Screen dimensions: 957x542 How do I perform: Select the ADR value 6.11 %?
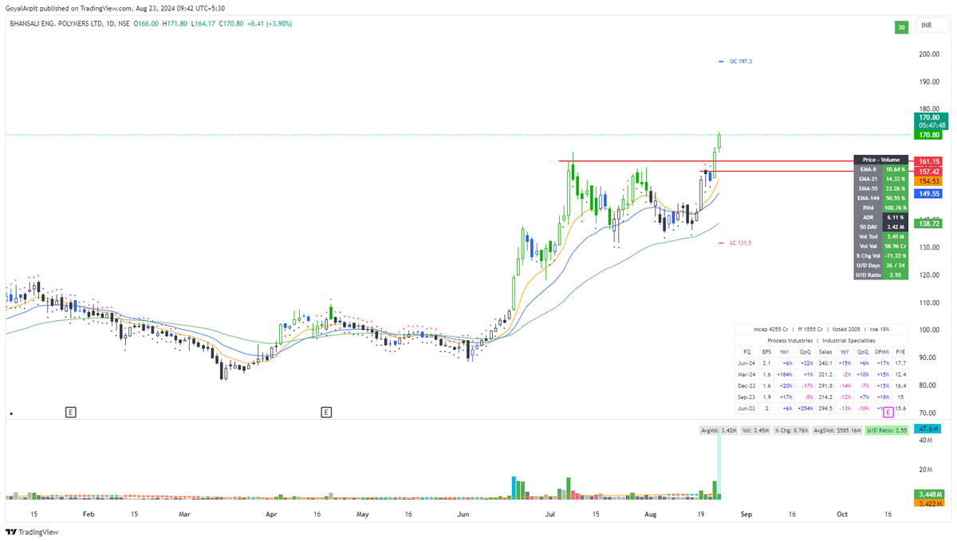tap(896, 217)
